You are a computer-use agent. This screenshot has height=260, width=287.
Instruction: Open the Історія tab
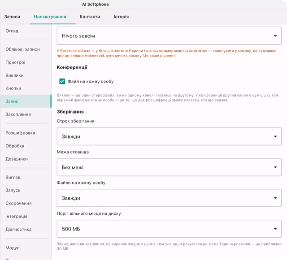[121, 17]
